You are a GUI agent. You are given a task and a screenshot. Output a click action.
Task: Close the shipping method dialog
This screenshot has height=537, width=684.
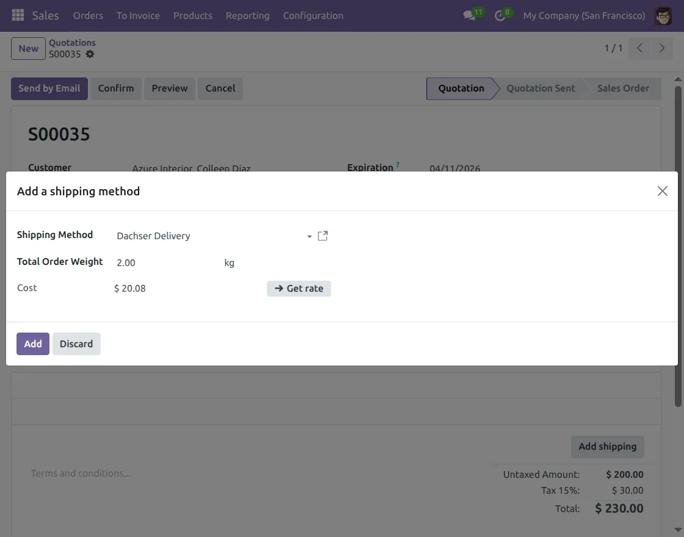click(x=662, y=191)
